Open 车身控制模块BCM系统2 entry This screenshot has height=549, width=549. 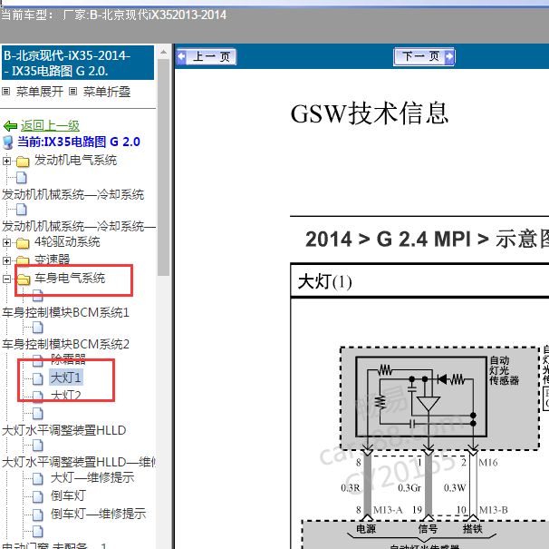(x=66, y=344)
